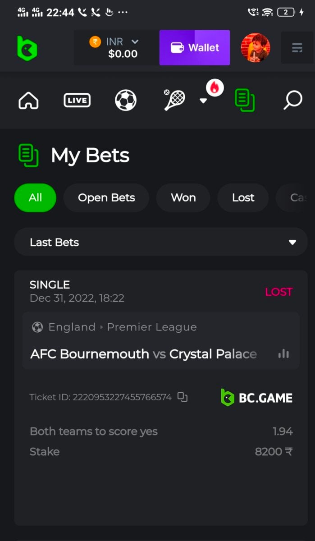Viewport: 315px width, 541px height.
Task: View match statistics bar chart icon
Action: click(283, 354)
